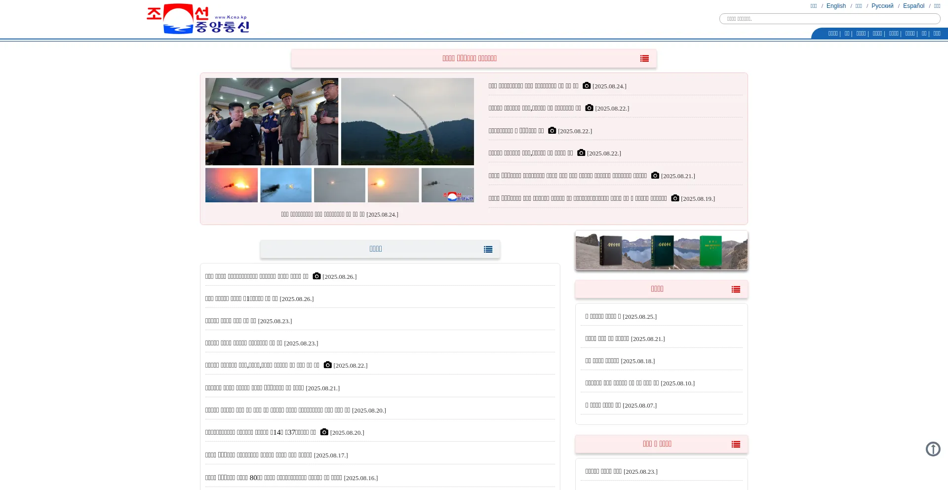Click the camera icon beside the 2025.08.19 headline
The height and width of the screenshot is (490, 948).
click(675, 198)
